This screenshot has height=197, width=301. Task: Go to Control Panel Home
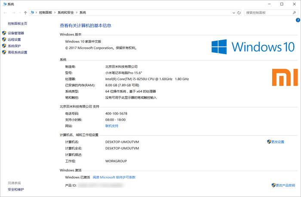tap(18, 24)
